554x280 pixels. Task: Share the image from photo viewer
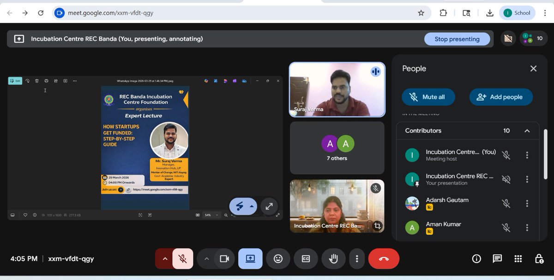pyautogui.click(x=56, y=81)
